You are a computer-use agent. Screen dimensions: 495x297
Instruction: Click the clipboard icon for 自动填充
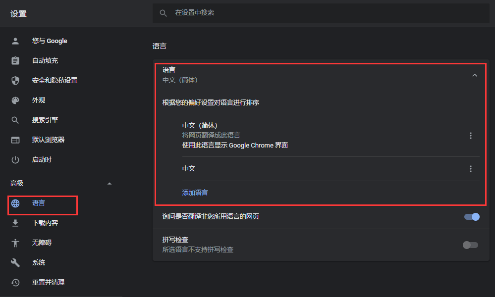(x=15, y=60)
